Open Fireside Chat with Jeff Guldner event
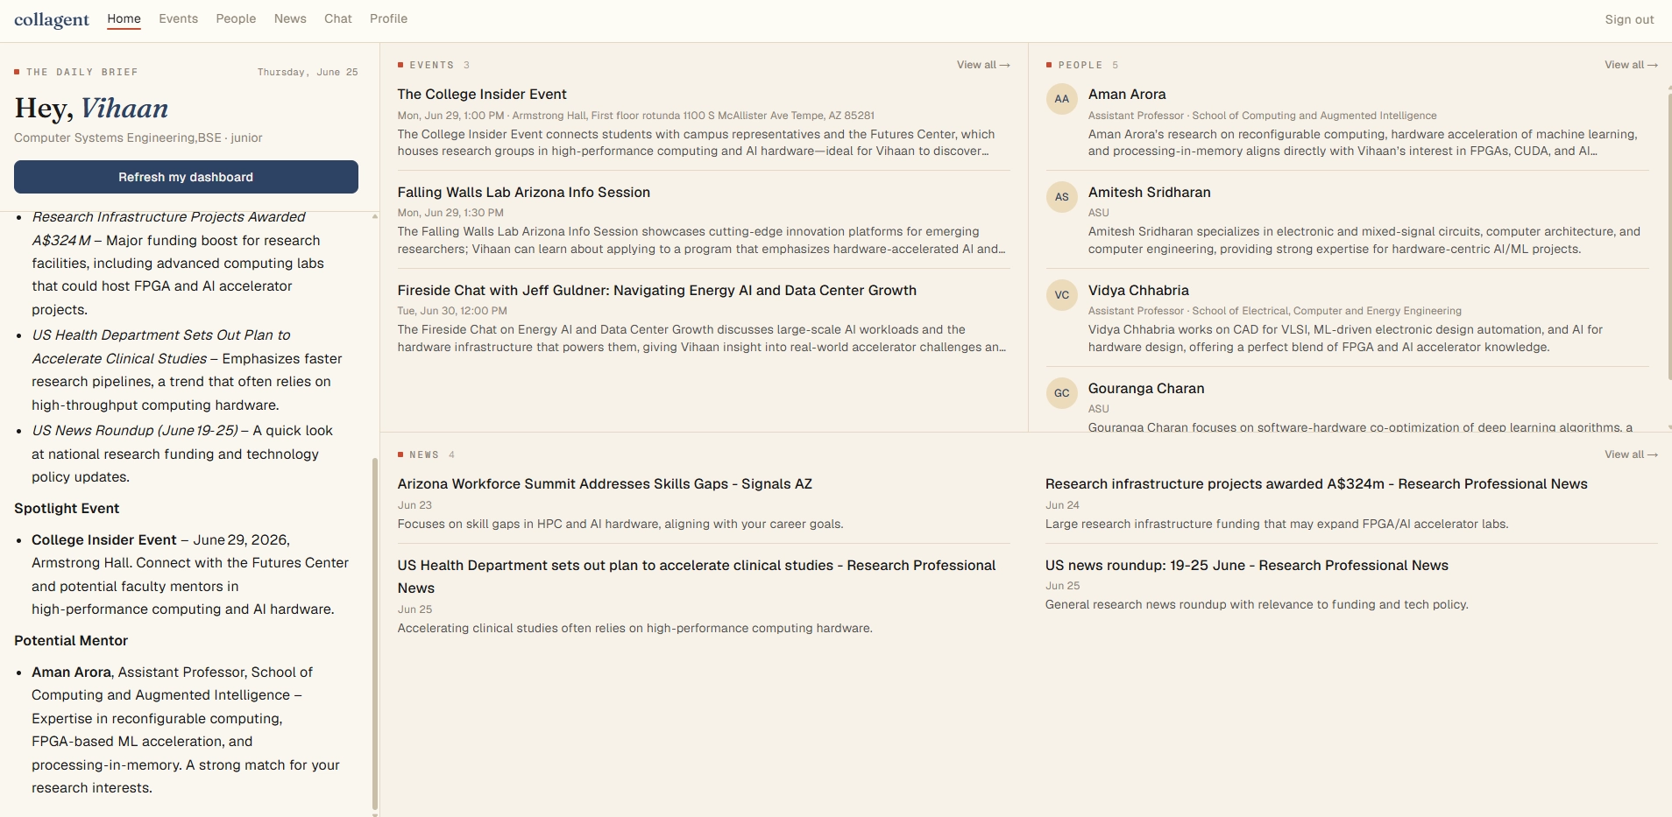 (656, 290)
